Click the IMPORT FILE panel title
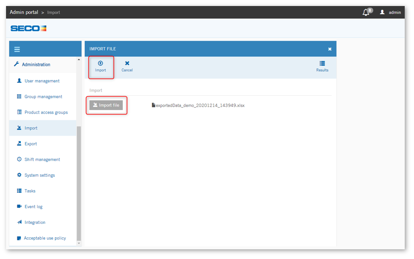 coord(103,49)
